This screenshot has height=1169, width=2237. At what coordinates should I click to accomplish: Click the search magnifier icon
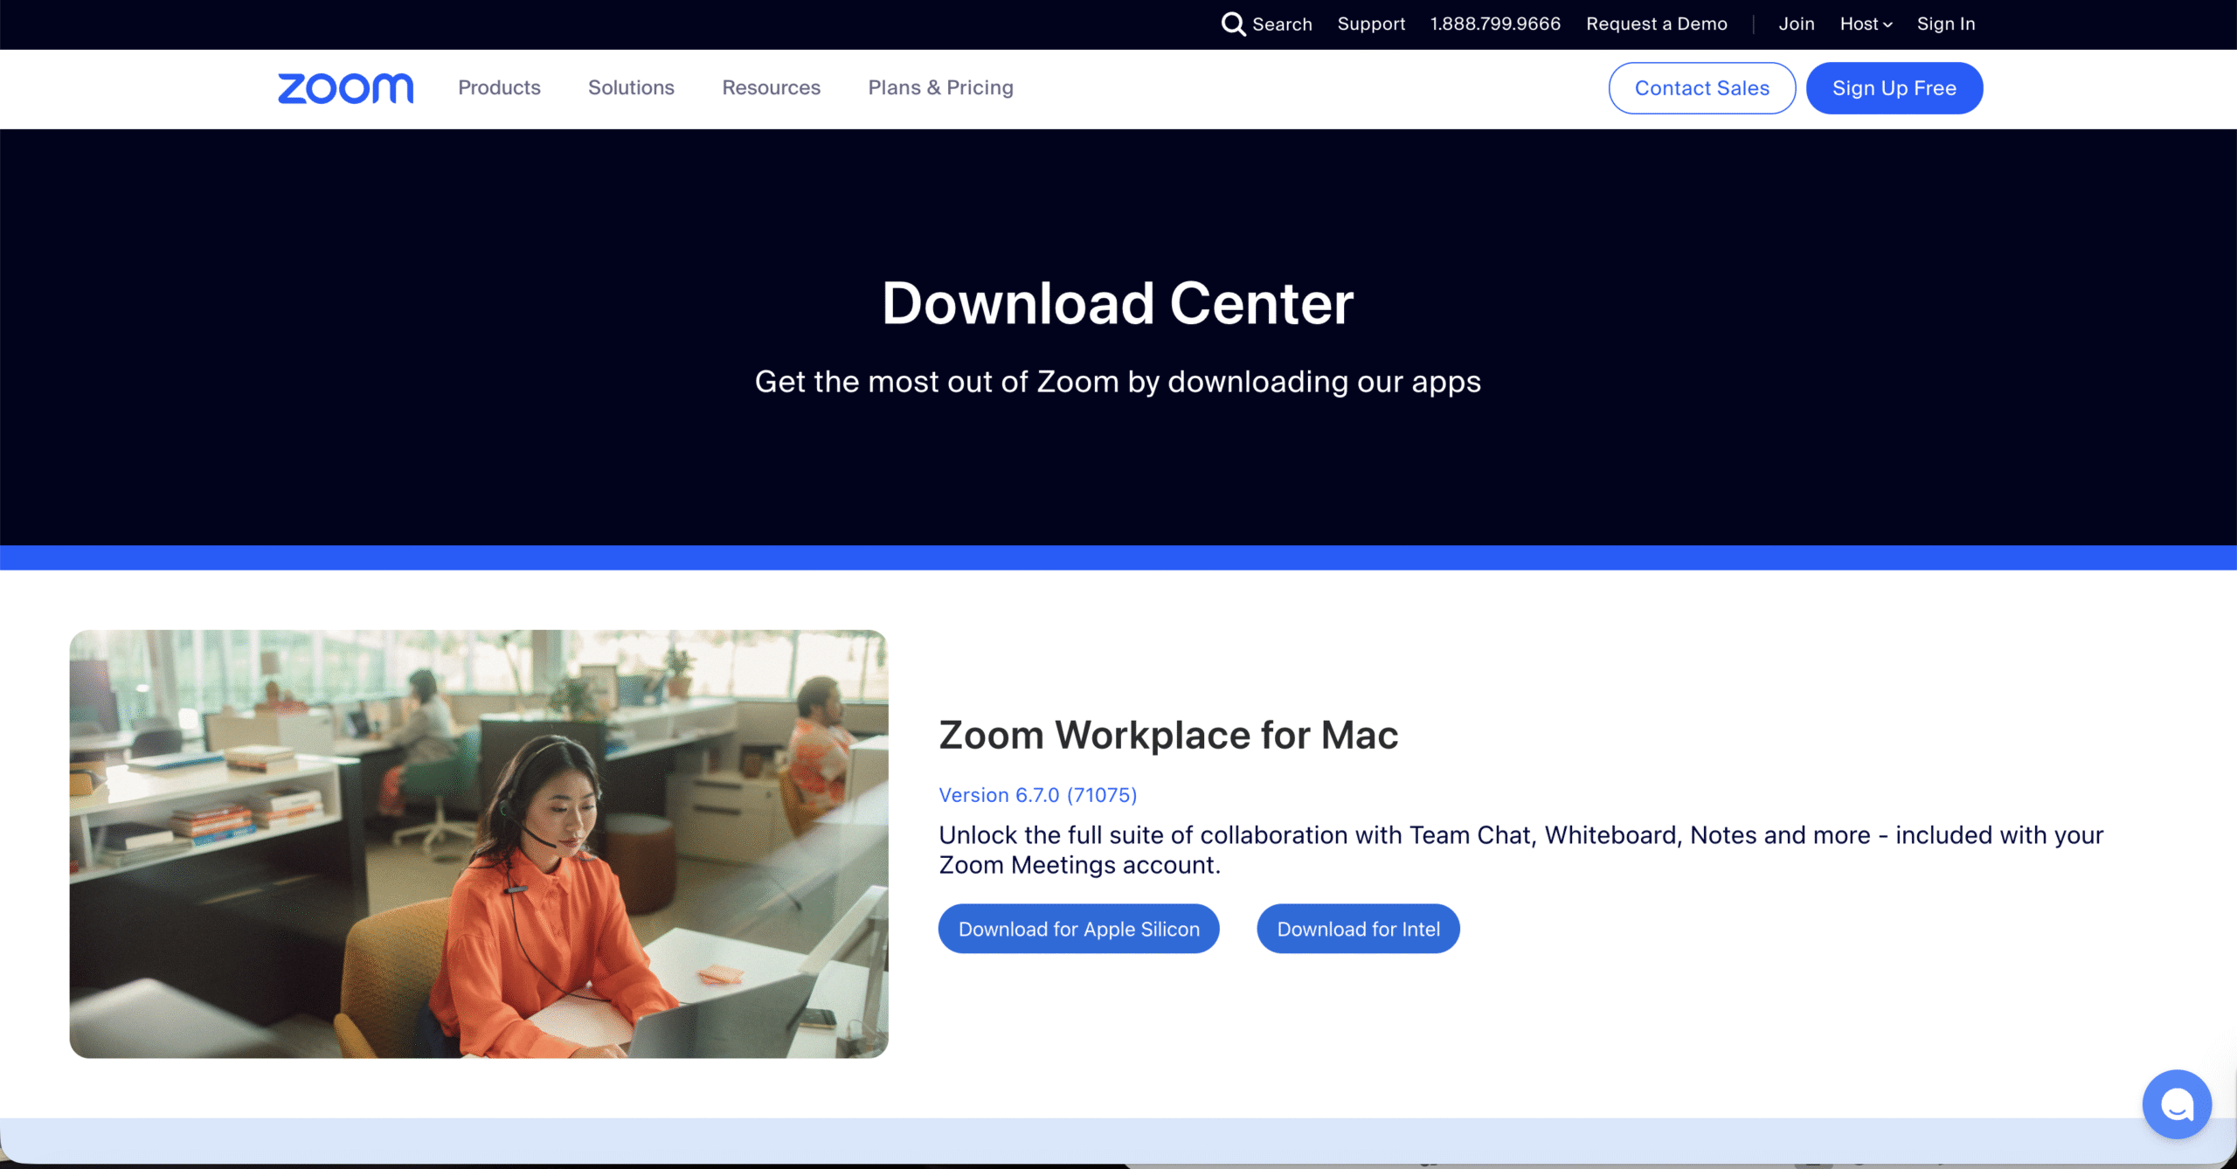click(1233, 24)
